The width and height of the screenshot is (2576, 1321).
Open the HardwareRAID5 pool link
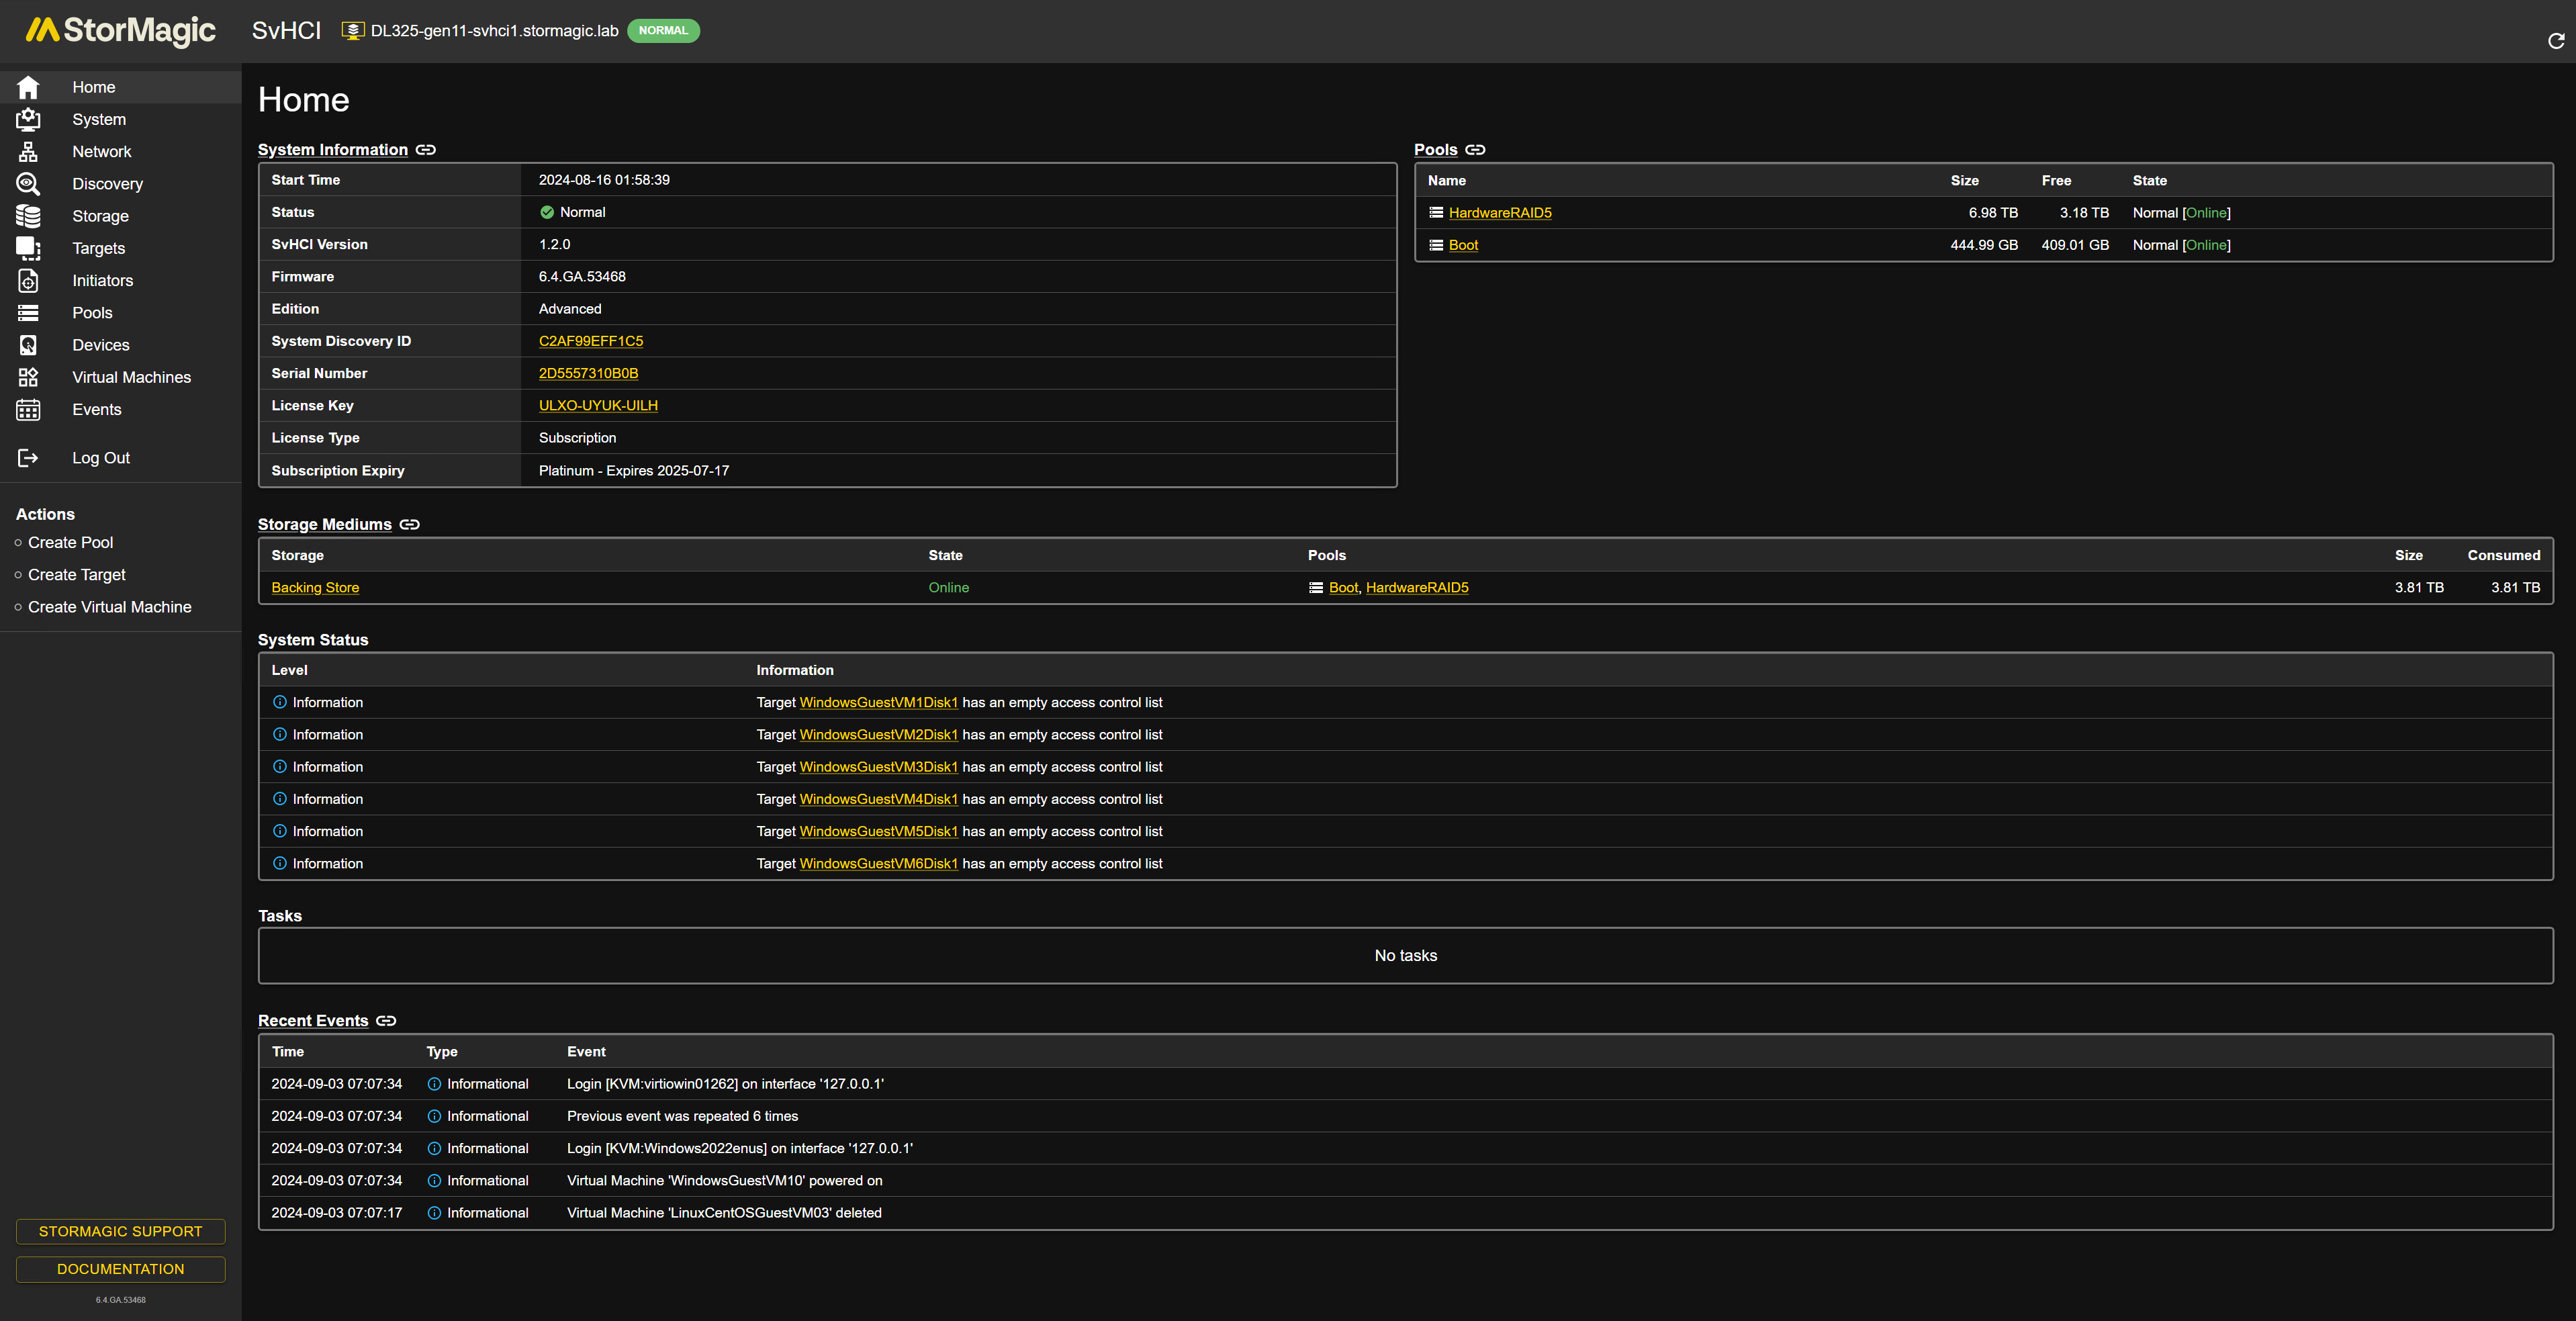pyautogui.click(x=1499, y=213)
